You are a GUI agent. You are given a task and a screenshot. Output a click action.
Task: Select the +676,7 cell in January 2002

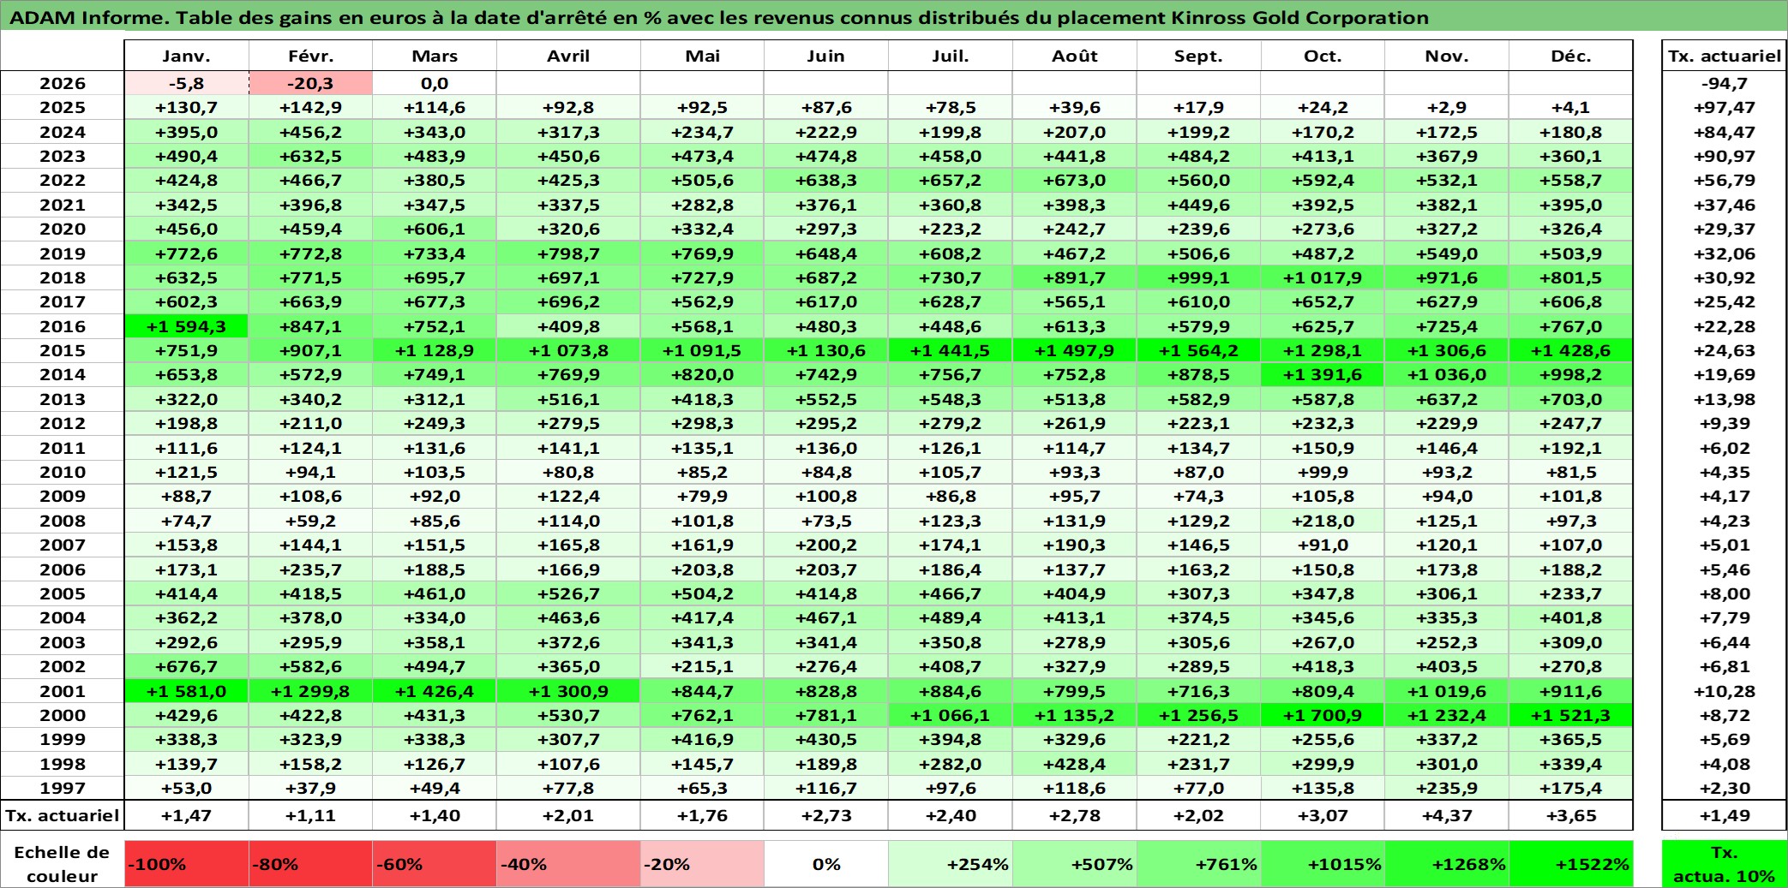(x=186, y=666)
